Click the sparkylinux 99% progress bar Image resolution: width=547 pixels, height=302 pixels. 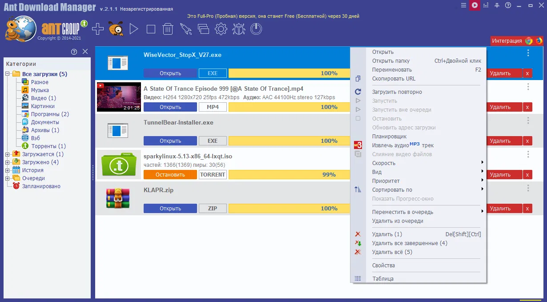click(290, 175)
